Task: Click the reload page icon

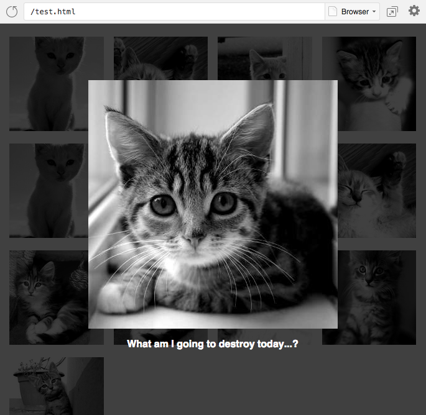Action: point(12,12)
